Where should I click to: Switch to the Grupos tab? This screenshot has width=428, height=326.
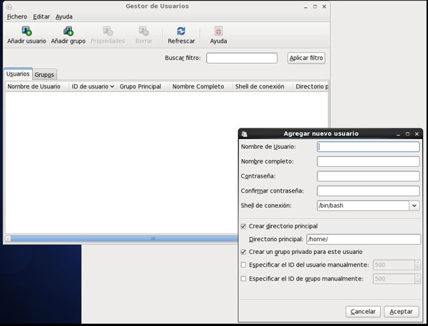point(44,74)
